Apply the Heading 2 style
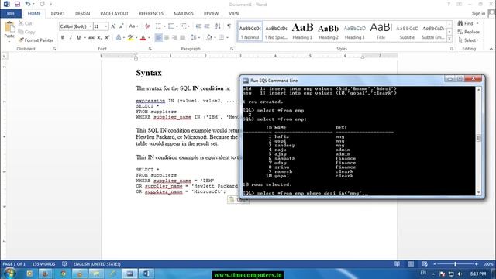 click(329, 32)
